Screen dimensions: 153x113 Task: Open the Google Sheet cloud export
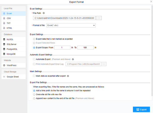(14, 77)
